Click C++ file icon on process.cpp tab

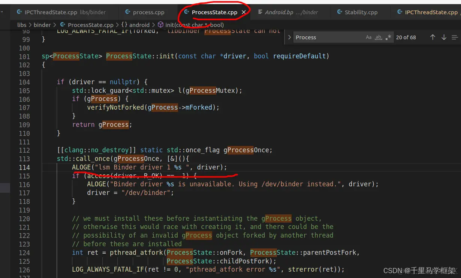pyautogui.click(x=128, y=12)
